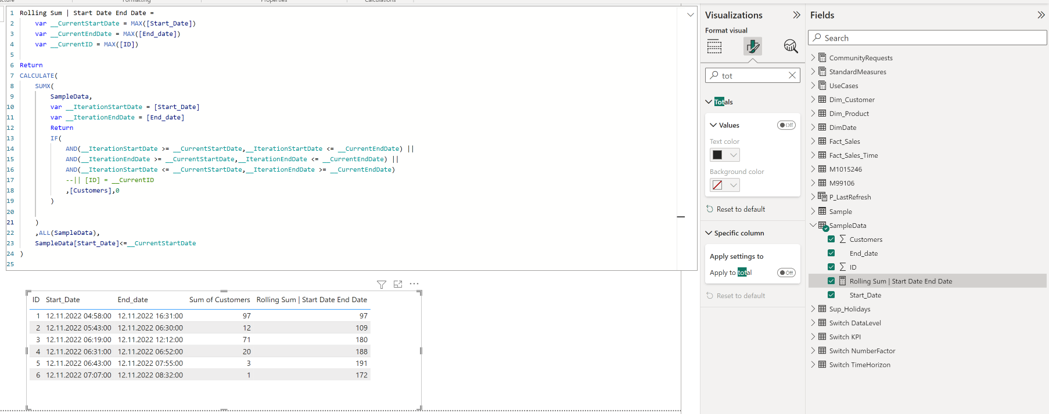Select the Dim_Product table
Image resolution: width=1049 pixels, height=414 pixels.
(849, 114)
